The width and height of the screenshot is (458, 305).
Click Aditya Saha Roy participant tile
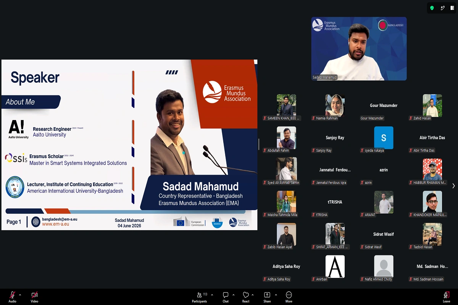pos(286,268)
